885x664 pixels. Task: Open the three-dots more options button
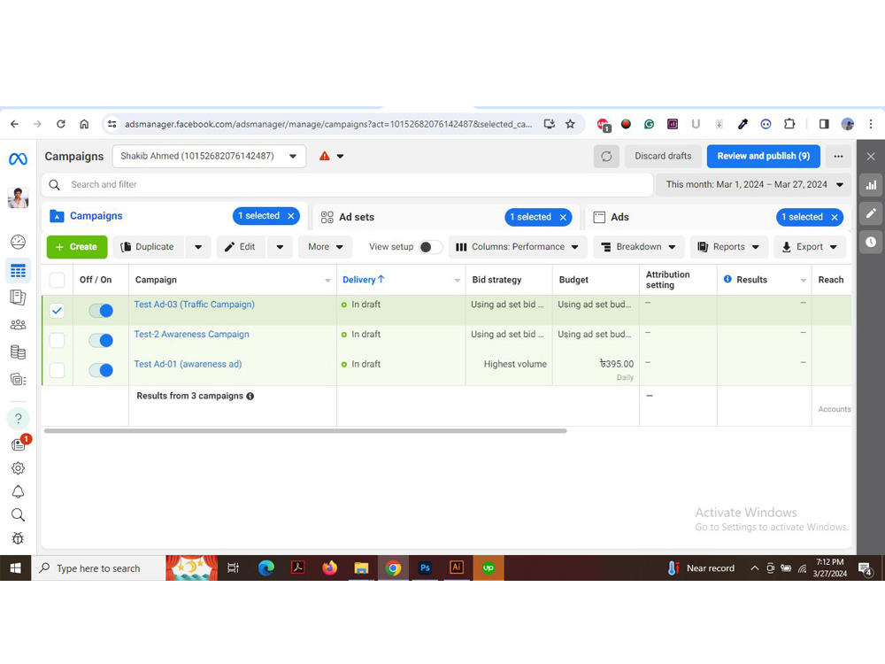838,157
